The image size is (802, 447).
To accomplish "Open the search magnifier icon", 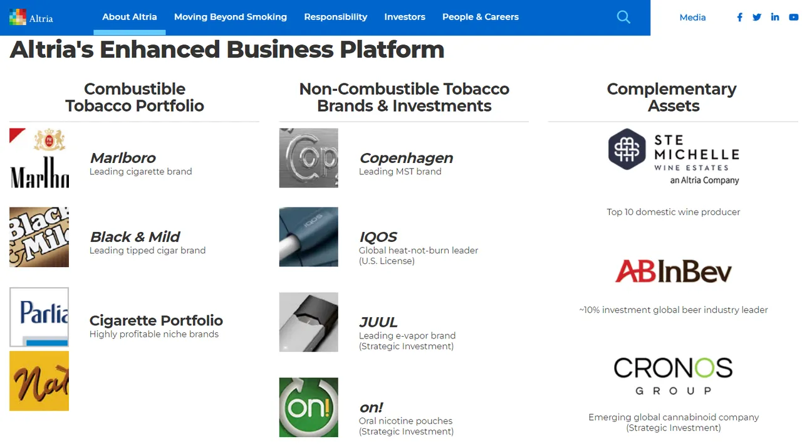I will 623,17.
